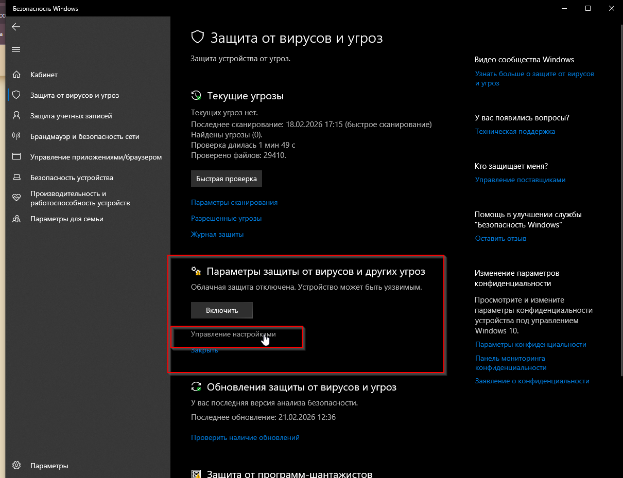Open Панель мониторинга конфиденциальности link

(x=511, y=363)
